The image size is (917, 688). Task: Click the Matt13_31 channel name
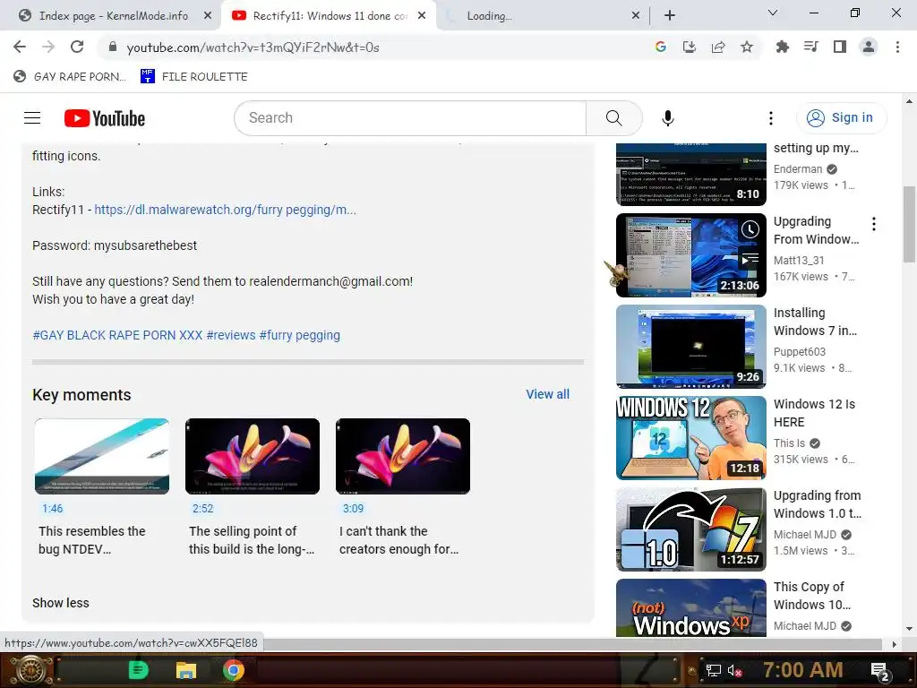[x=799, y=261]
